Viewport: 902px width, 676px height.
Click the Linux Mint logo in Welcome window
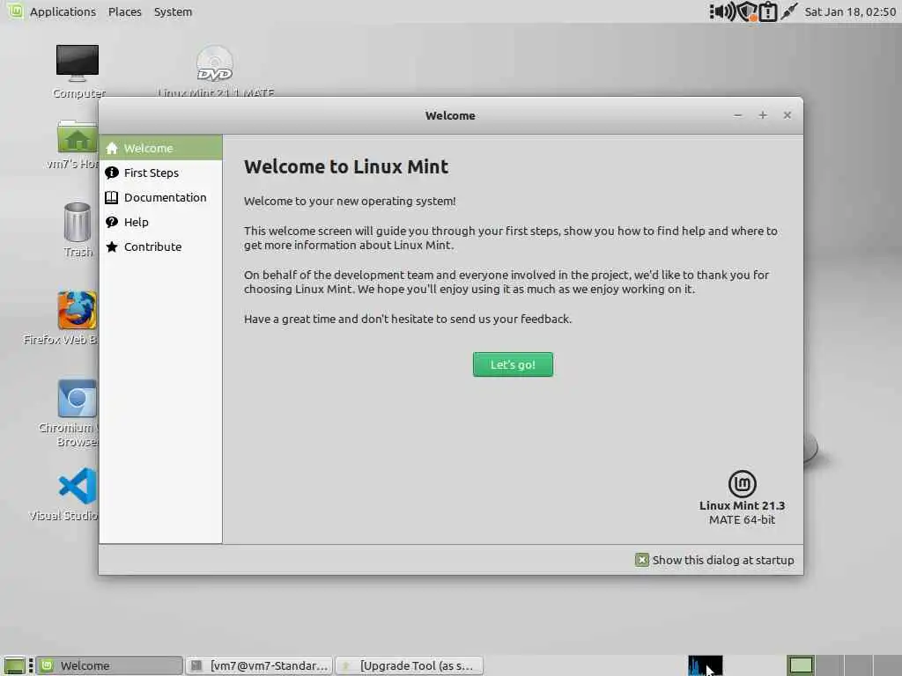[742, 484]
